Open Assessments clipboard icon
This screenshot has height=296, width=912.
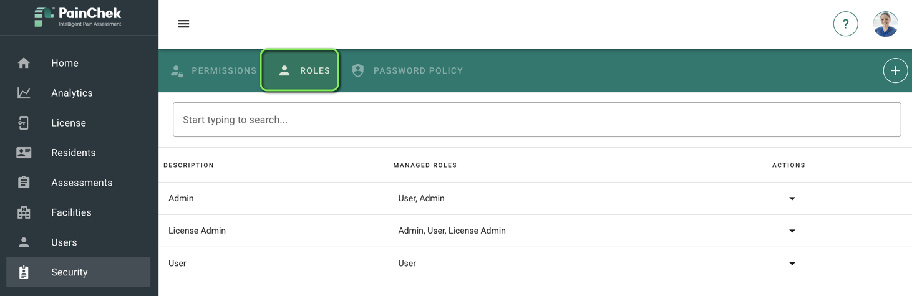tap(24, 183)
